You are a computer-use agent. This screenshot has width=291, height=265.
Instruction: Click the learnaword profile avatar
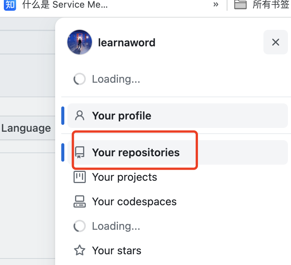click(x=80, y=42)
